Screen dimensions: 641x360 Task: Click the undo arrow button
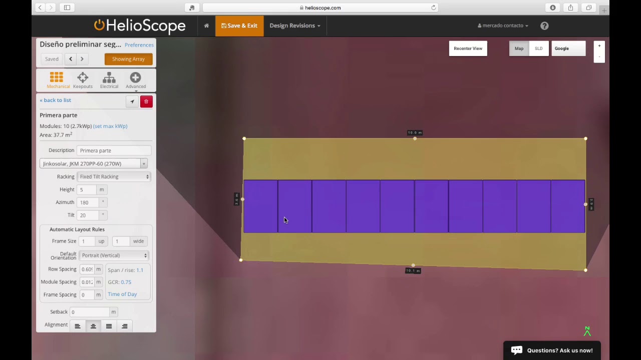(71, 59)
